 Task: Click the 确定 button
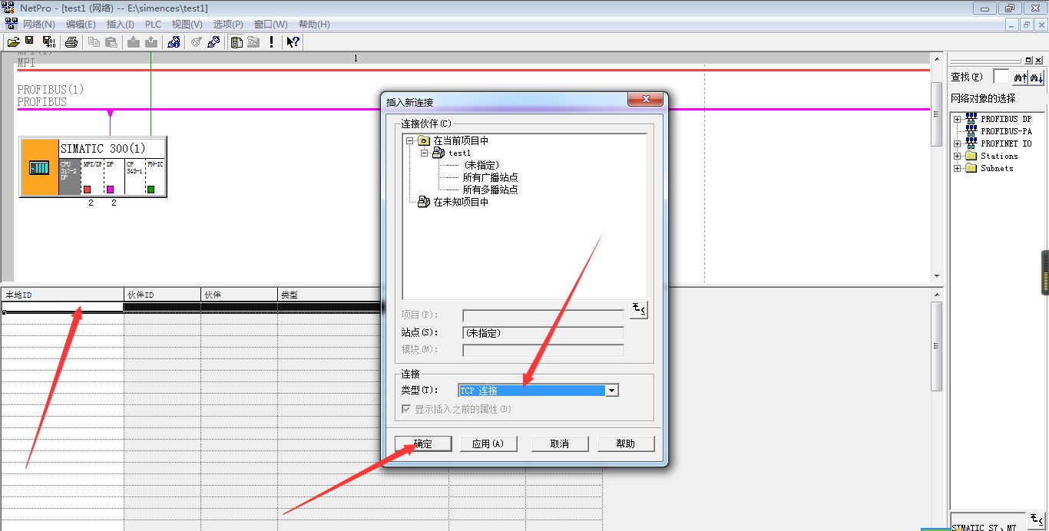click(x=422, y=444)
